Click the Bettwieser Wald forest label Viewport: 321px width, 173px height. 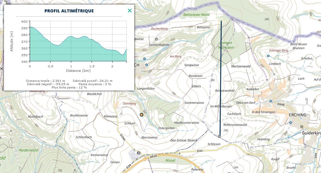point(196,14)
